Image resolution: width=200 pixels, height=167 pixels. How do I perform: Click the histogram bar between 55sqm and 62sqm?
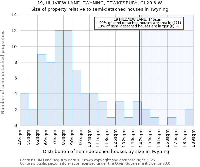pyautogui.click(x=33, y=118)
